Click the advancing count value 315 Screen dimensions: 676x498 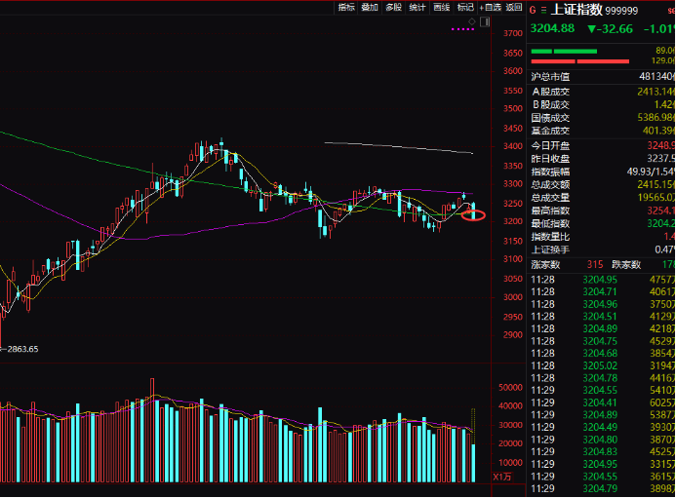595,264
